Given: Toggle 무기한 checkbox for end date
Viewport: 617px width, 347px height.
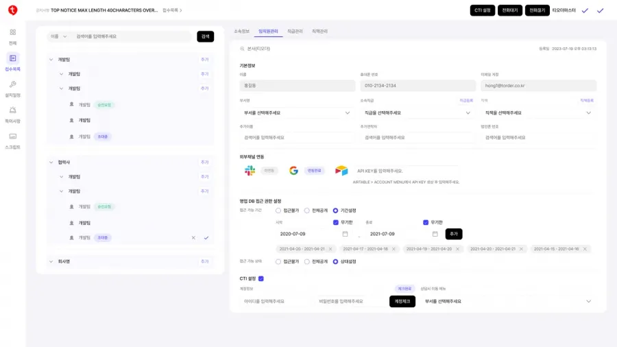Looking at the screenshot, I should pyautogui.click(x=425, y=222).
